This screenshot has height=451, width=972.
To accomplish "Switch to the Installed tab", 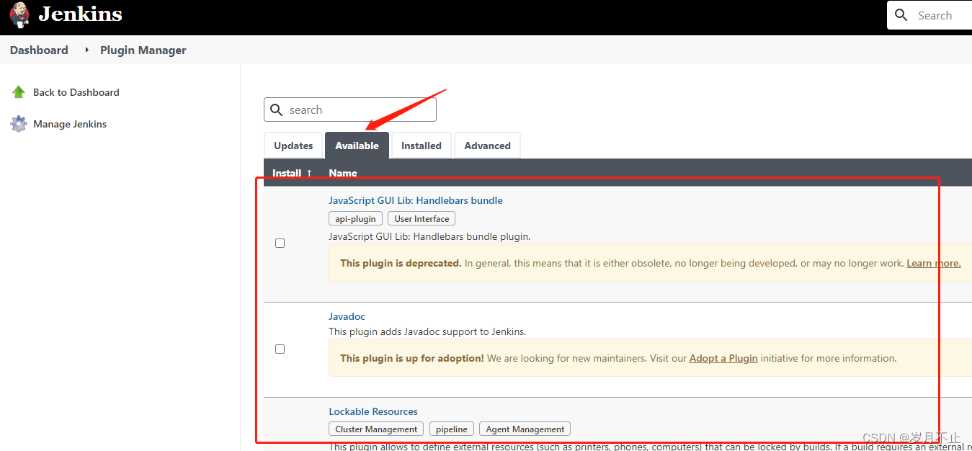I will [422, 146].
